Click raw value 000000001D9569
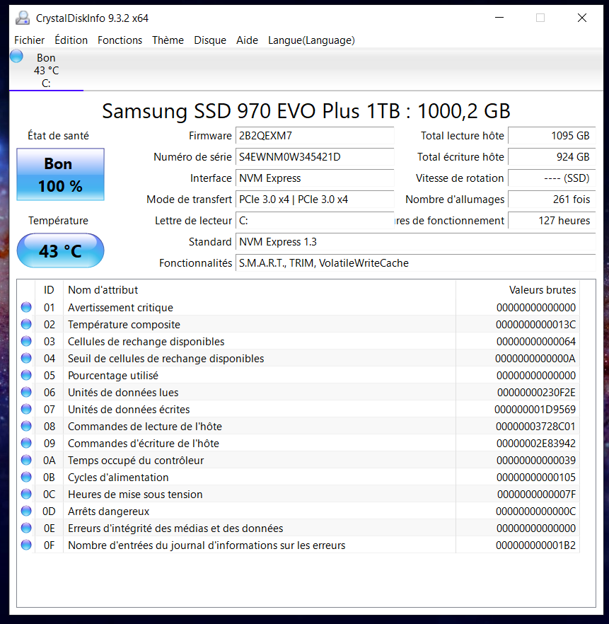This screenshot has width=609, height=624. tap(535, 410)
